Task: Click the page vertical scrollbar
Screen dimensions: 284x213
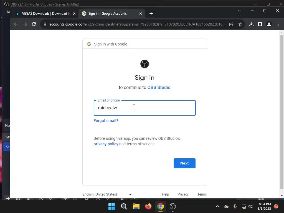Action: pyautogui.click(x=282, y=112)
